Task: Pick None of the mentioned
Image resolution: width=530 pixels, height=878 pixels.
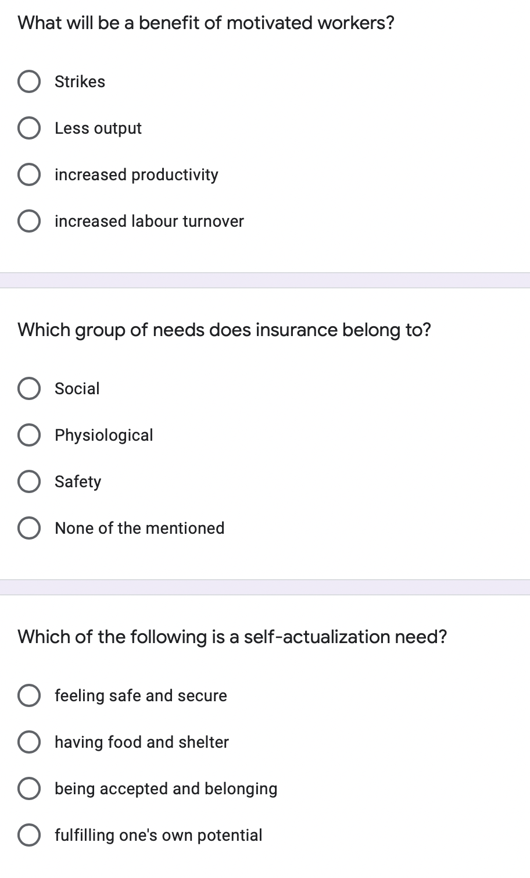Action: pyautogui.click(x=29, y=528)
